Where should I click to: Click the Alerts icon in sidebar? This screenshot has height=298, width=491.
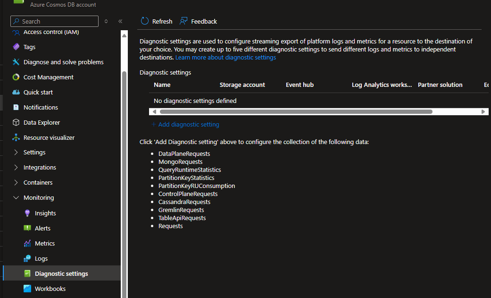27,228
